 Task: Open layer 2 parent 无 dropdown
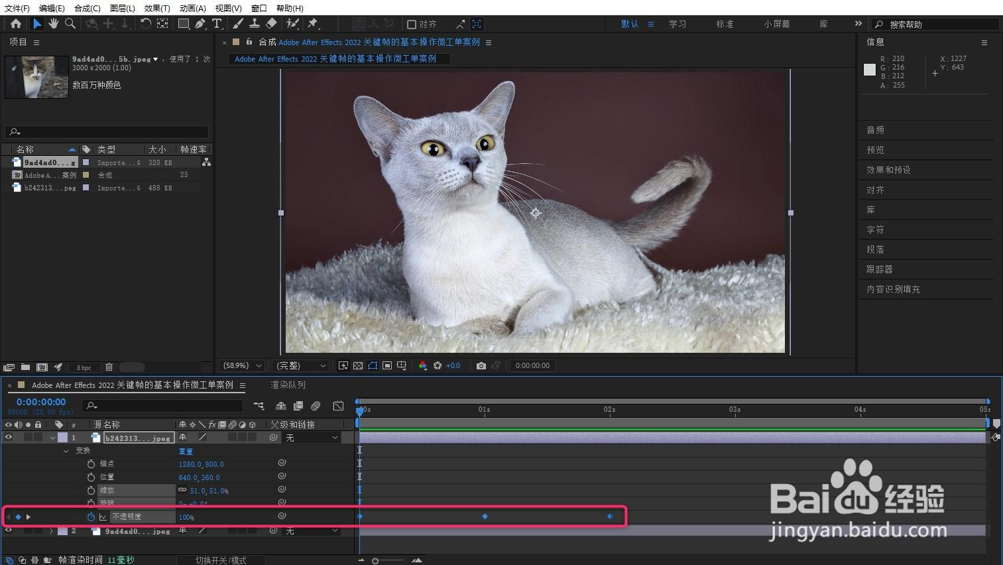(x=312, y=531)
